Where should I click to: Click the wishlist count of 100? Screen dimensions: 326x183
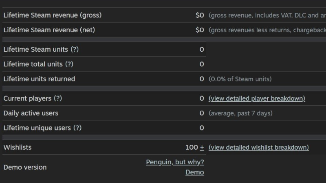tap(192, 147)
